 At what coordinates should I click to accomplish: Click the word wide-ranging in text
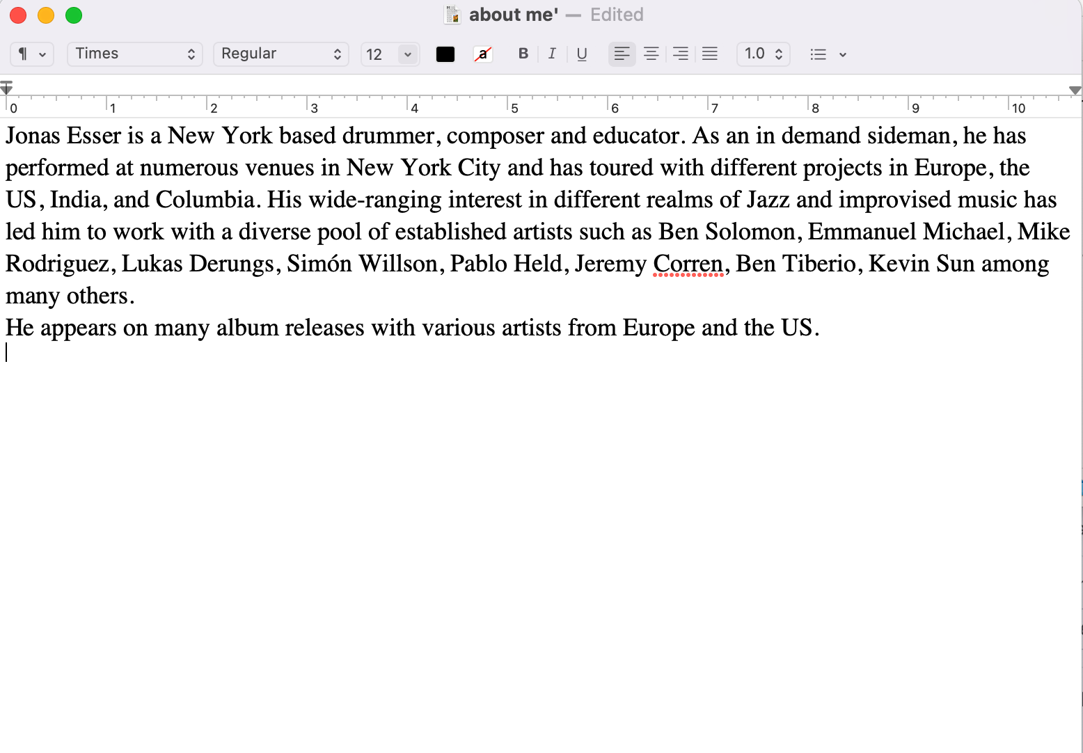(x=375, y=200)
